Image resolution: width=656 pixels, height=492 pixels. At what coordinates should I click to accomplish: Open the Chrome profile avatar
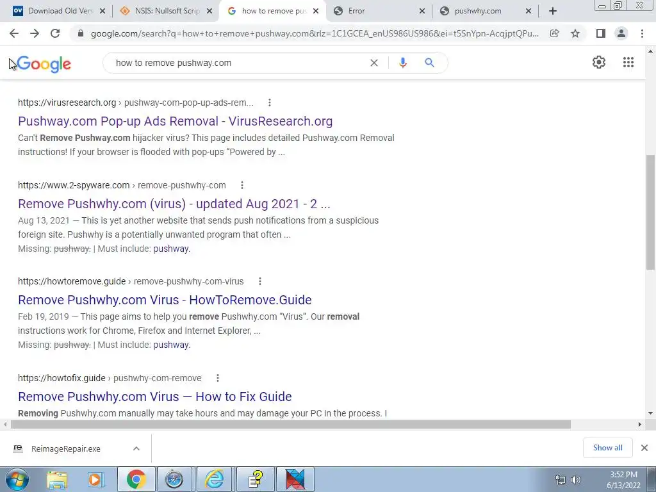(x=621, y=33)
